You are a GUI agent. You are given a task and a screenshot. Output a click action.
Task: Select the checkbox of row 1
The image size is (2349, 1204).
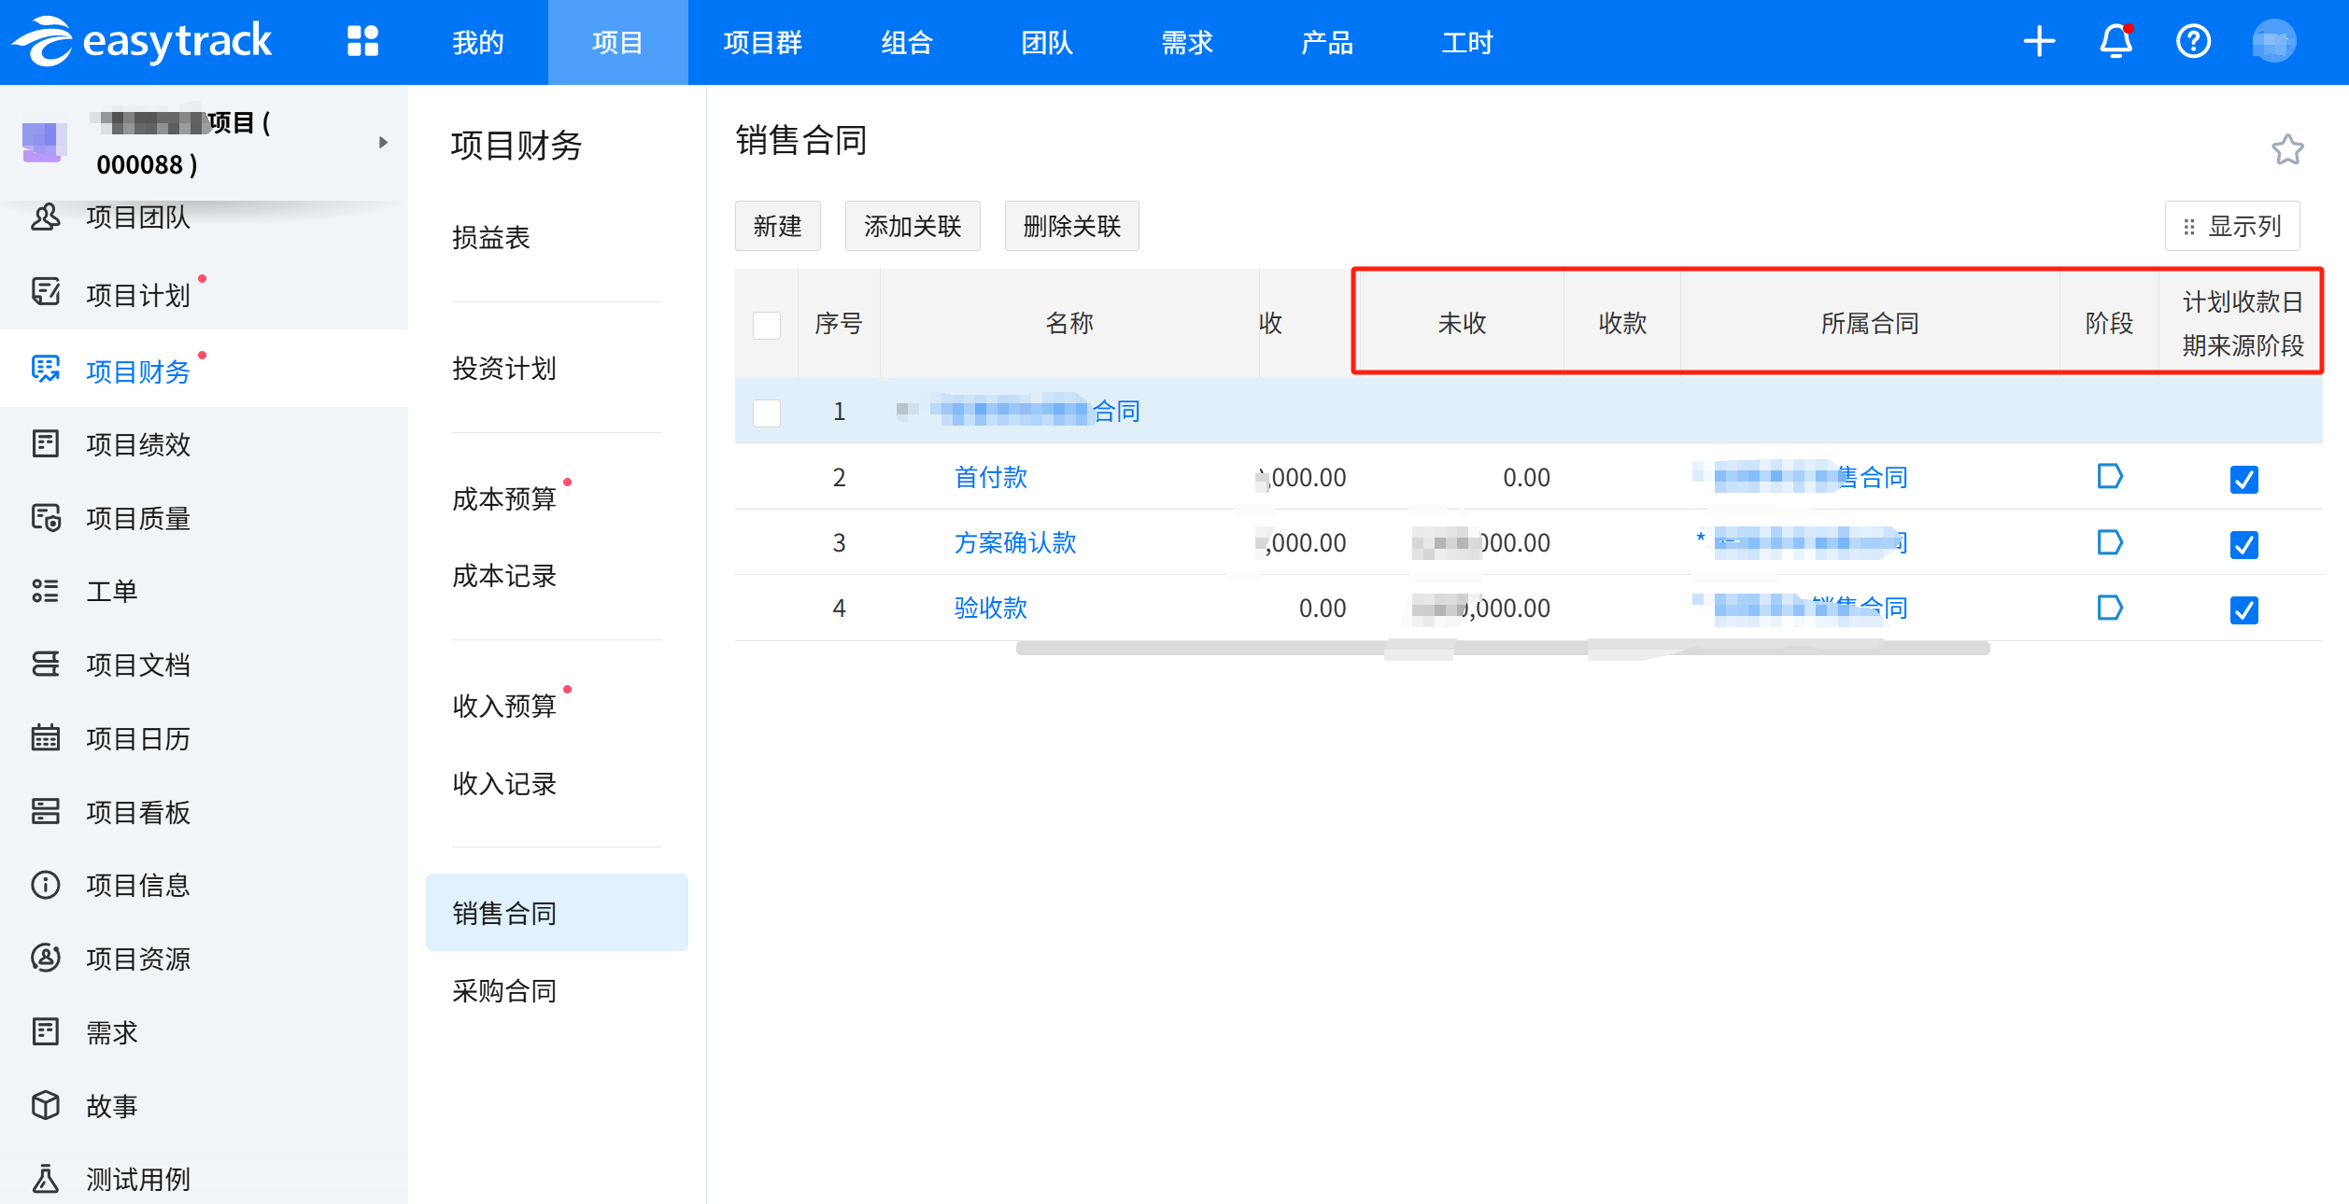[x=767, y=413]
